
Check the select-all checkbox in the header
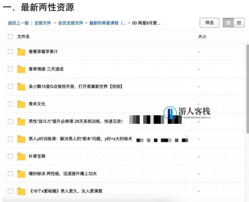pos(10,36)
